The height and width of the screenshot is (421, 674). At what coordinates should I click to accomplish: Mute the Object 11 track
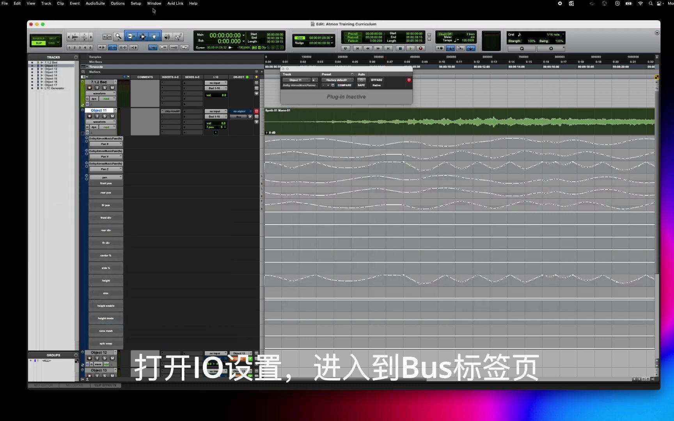(x=112, y=116)
